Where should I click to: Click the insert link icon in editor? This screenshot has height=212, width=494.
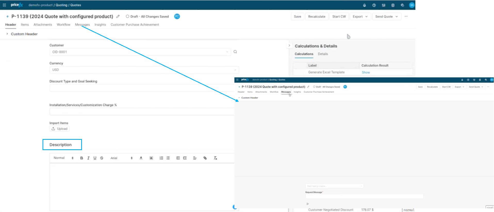coord(205,158)
